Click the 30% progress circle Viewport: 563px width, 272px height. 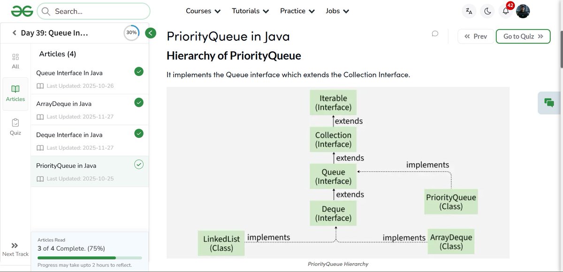[131, 33]
